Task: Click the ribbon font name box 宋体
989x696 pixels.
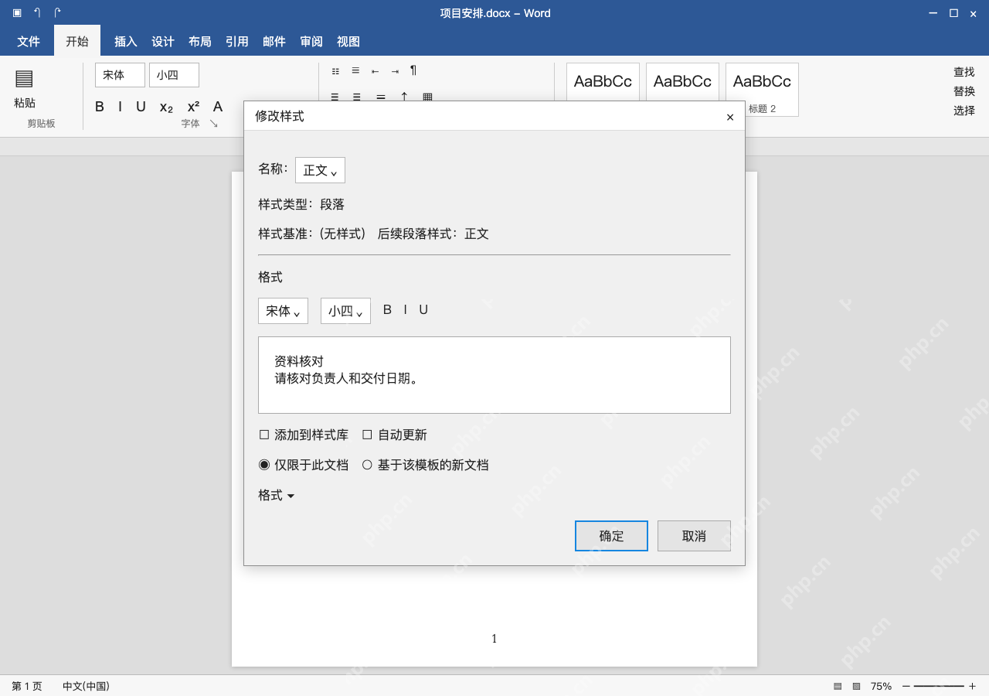Action: [120, 75]
